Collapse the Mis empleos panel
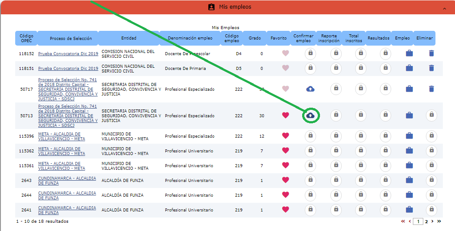 444,8
